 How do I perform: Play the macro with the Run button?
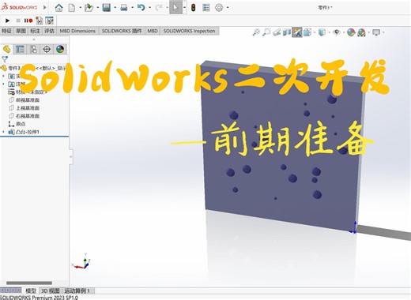tap(7, 21)
